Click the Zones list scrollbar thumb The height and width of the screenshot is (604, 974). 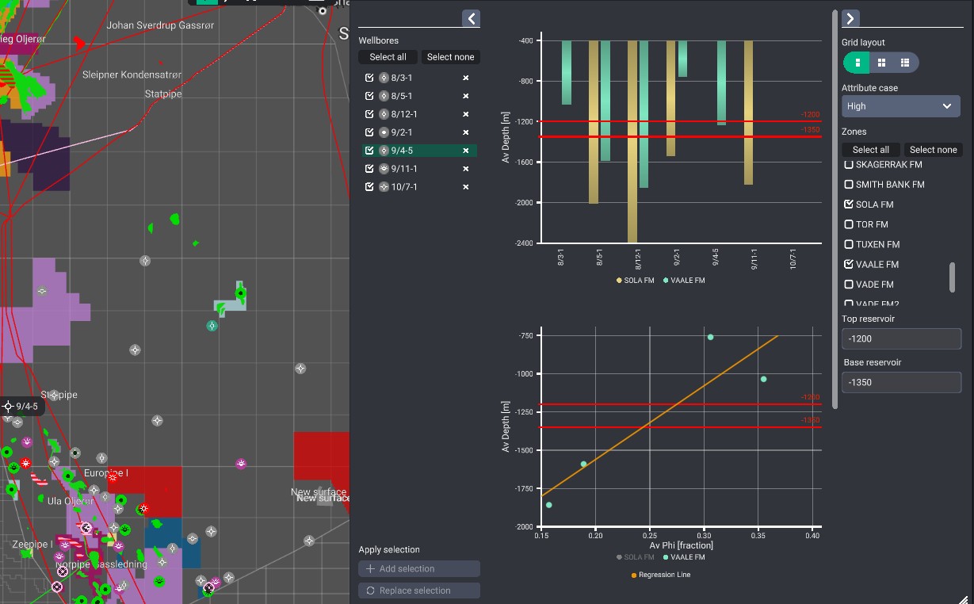pyautogui.click(x=952, y=277)
